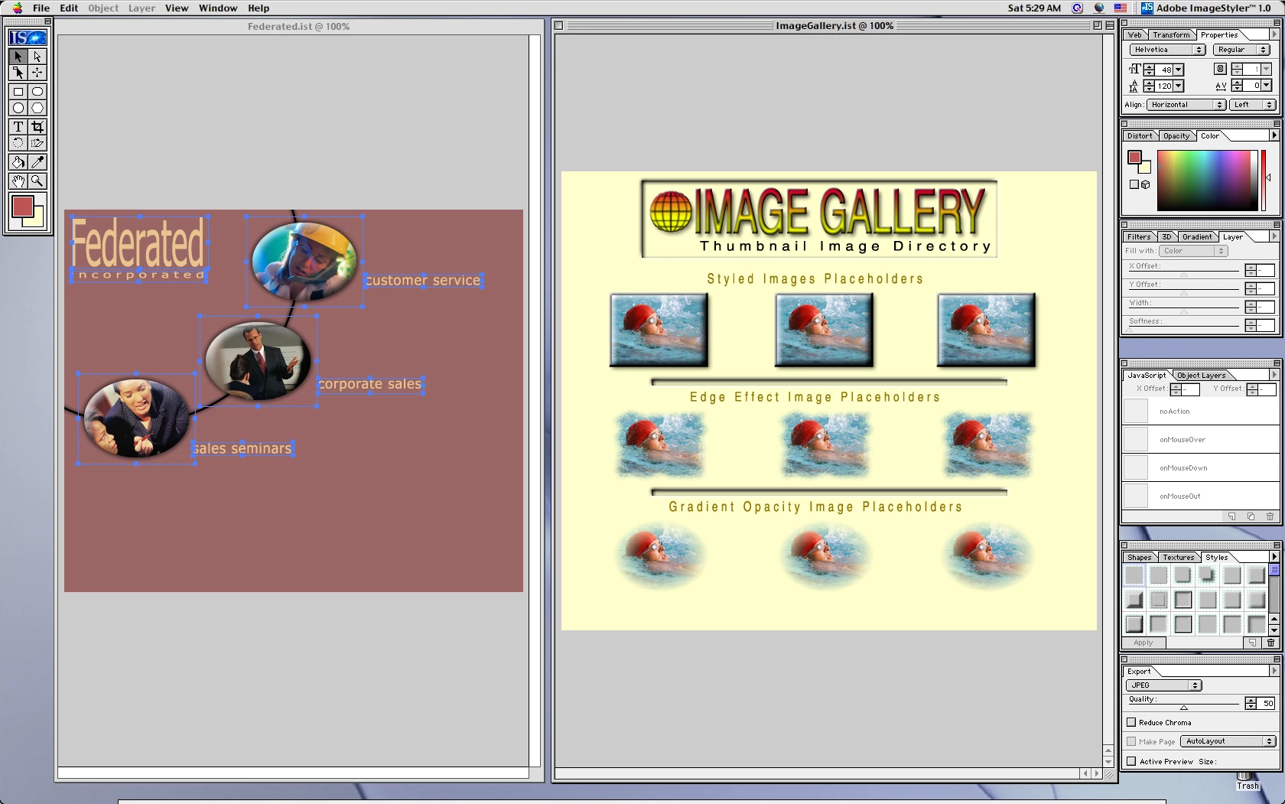Open the Regular font style dropdown
The width and height of the screenshot is (1285, 804).
[x=1241, y=50]
